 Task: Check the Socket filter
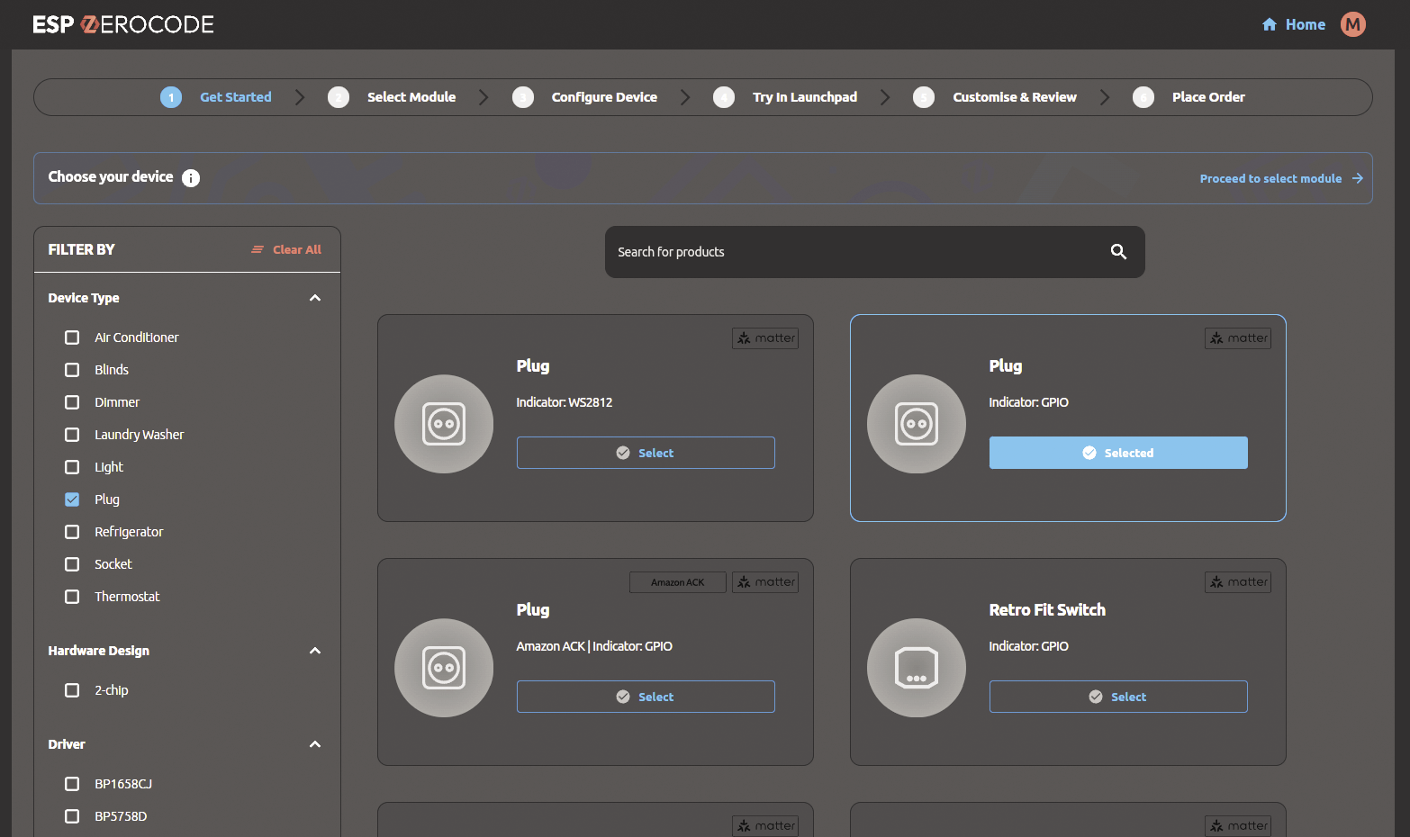coord(72,564)
